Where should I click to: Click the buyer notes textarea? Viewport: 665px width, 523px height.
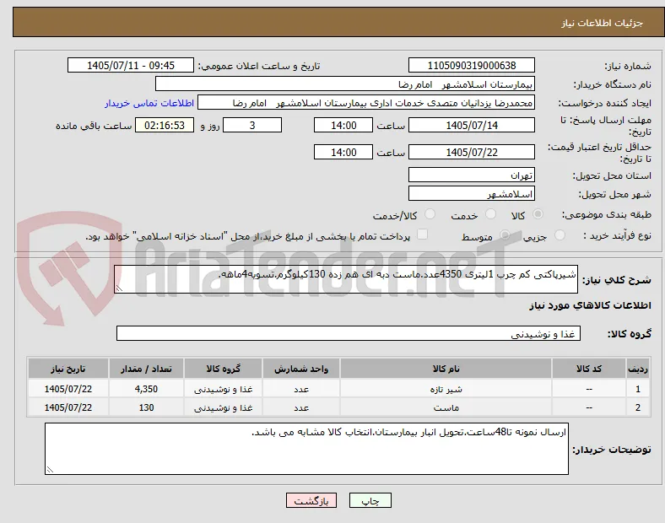tap(306, 449)
